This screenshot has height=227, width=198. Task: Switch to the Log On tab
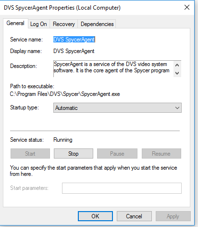[x=38, y=24]
